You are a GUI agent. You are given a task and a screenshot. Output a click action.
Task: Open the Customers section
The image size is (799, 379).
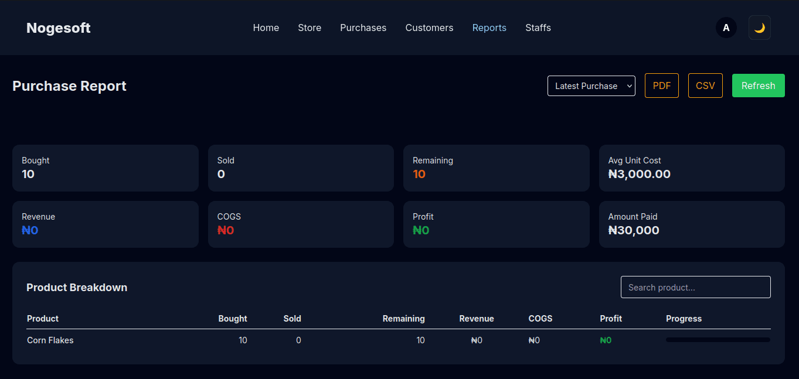pos(429,28)
